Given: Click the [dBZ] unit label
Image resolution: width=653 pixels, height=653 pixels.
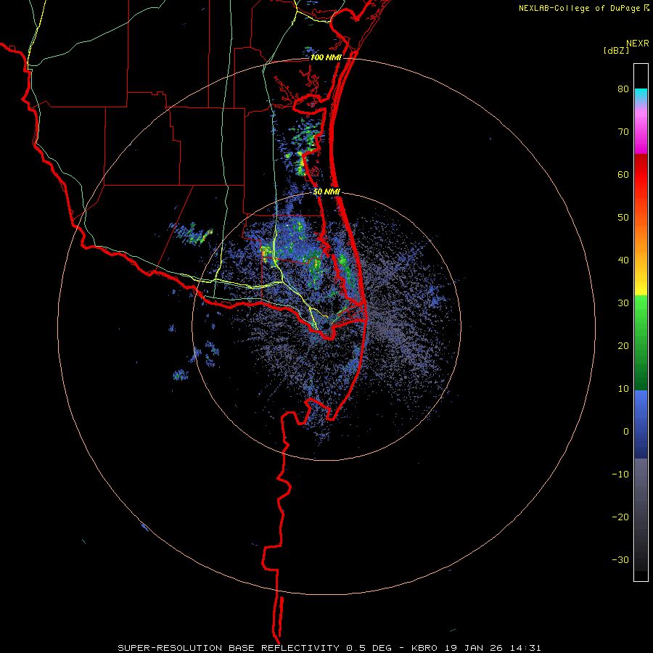Looking at the screenshot, I should coord(616,50).
